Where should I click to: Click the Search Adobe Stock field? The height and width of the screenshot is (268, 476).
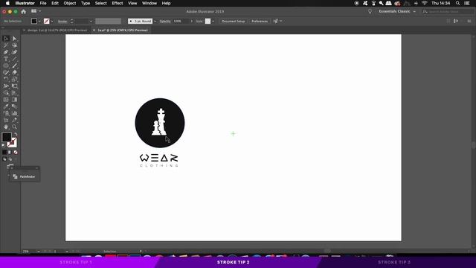448,12
